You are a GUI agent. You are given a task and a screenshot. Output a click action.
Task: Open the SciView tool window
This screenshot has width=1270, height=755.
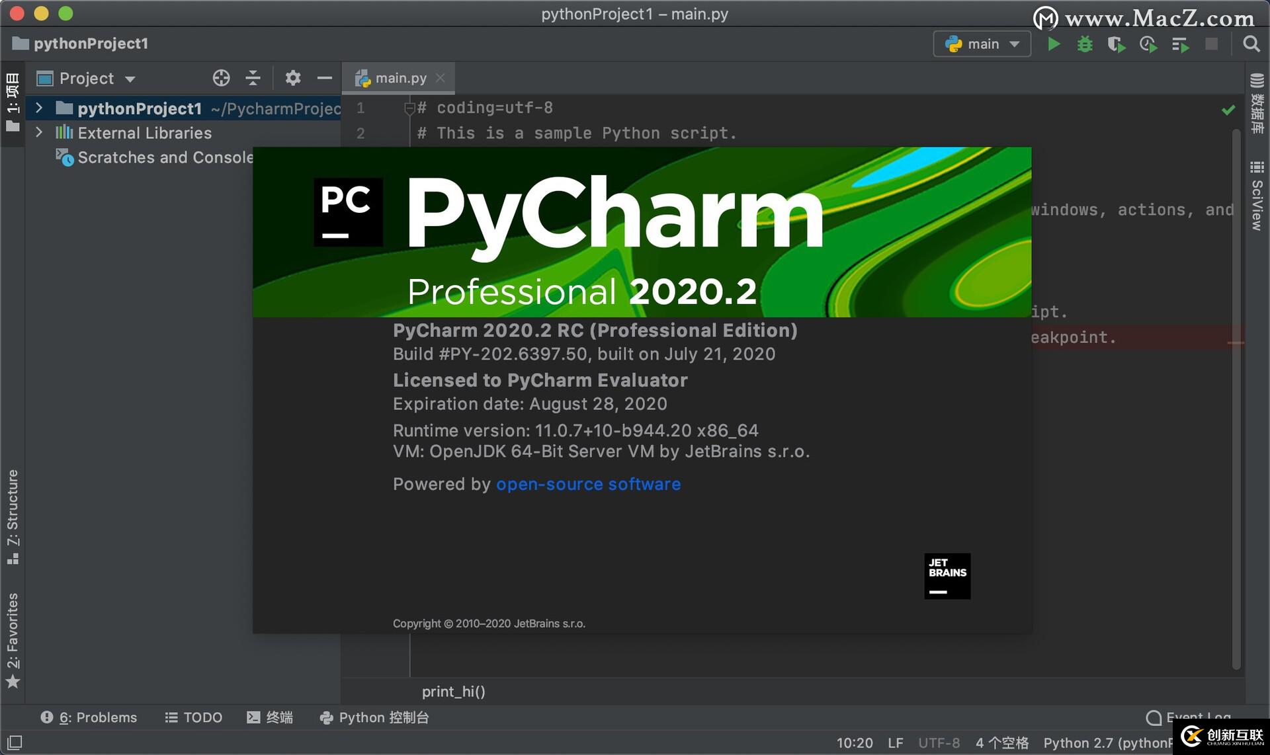tap(1257, 195)
